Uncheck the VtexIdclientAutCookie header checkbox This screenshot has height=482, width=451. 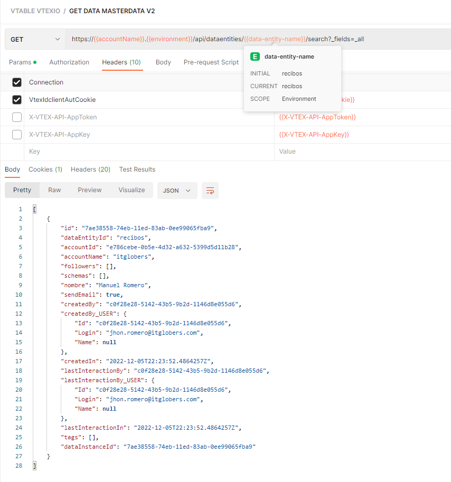(x=17, y=100)
